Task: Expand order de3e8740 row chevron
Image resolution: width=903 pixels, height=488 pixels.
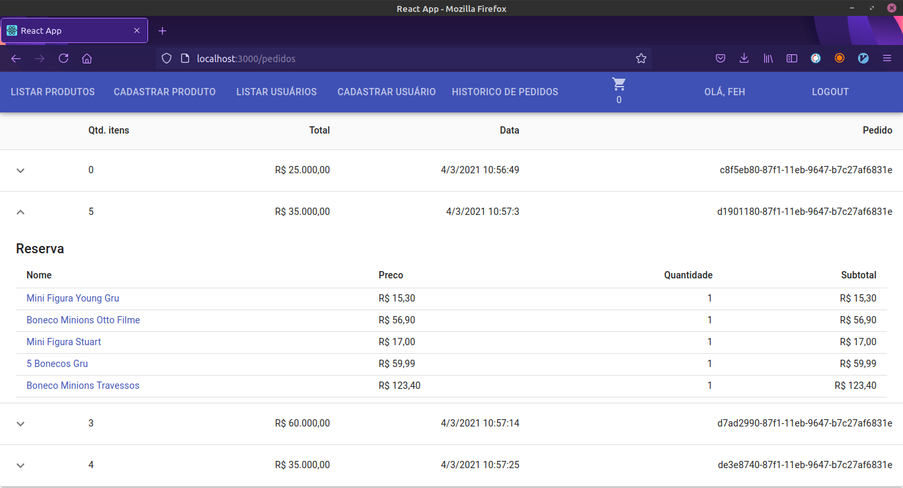Action: [x=20, y=466]
